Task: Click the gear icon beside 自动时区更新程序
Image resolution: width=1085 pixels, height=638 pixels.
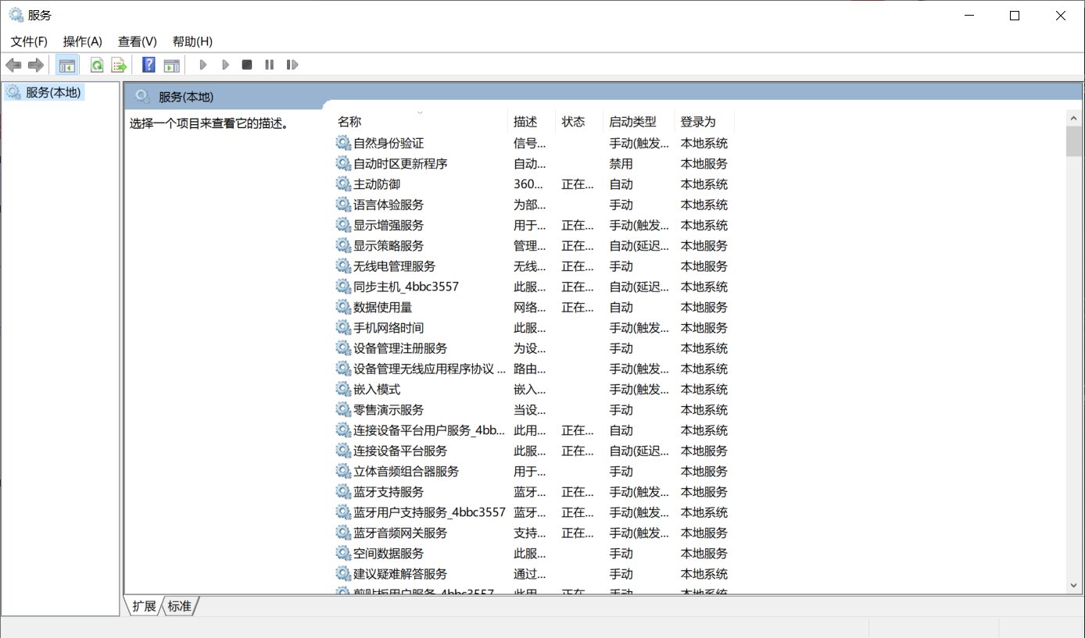Action: tap(343, 163)
